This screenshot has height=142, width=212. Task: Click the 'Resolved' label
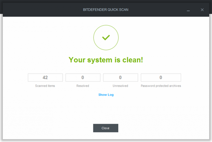pyautogui.click(x=83, y=86)
